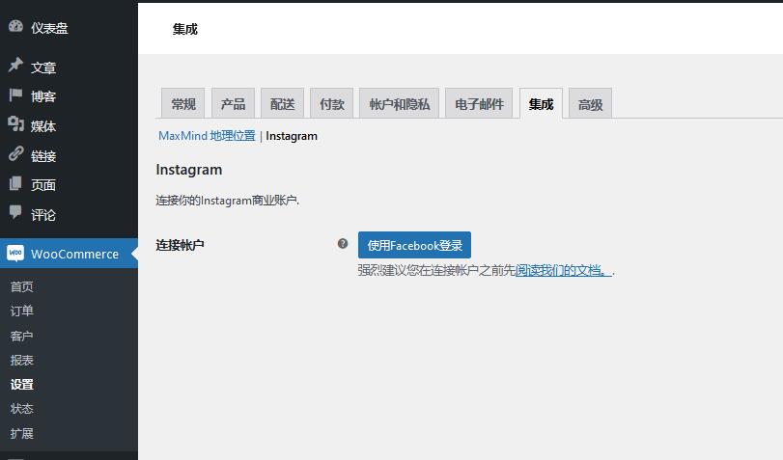This screenshot has height=460, width=783.
Task: Open the 评论 menu item
Action: tap(43, 215)
